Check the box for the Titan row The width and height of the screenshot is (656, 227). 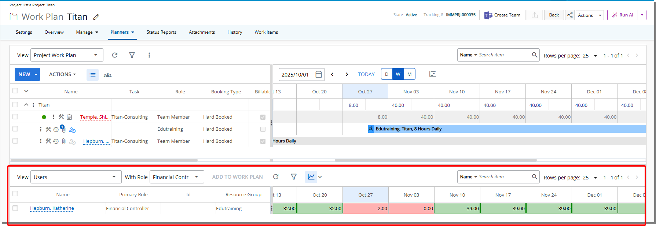click(x=15, y=105)
